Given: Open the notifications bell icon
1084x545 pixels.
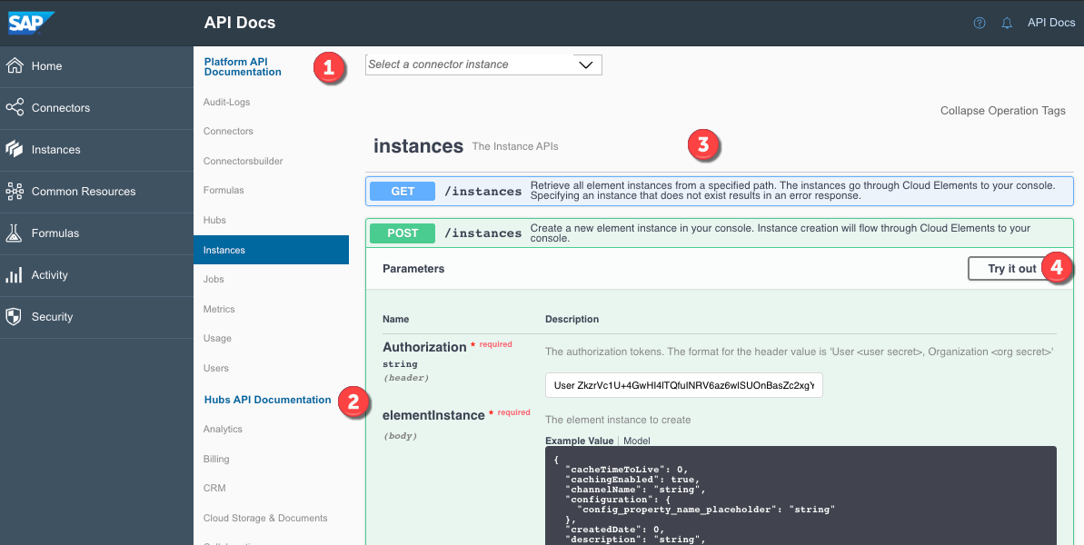Looking at the screenshot, I should tap(1007, 23).
